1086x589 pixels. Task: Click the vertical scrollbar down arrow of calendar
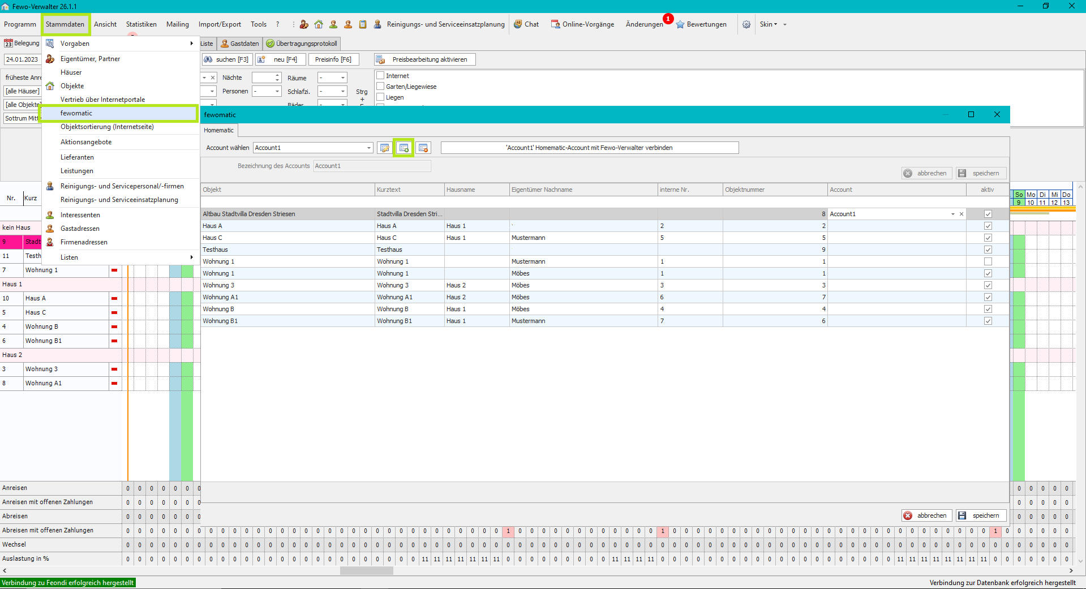coord(1080,561)
